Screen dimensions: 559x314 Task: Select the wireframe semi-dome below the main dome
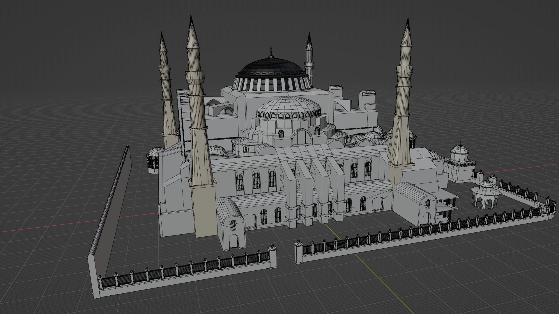tap(289, 108)
